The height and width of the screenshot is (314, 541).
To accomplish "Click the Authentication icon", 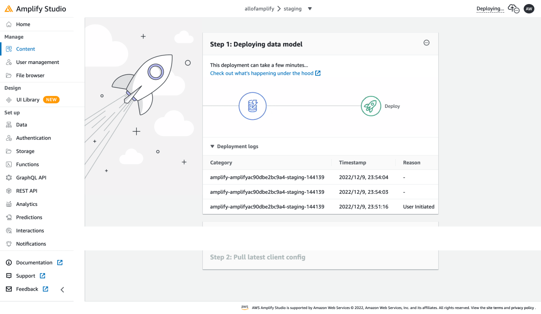I will click(x=9, y=138).
